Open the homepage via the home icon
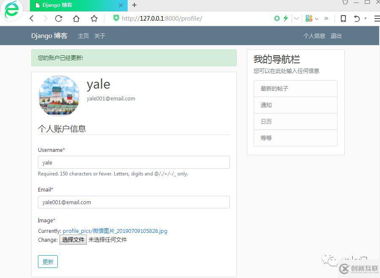The image size is (380, 278). [x=77, y=19]
